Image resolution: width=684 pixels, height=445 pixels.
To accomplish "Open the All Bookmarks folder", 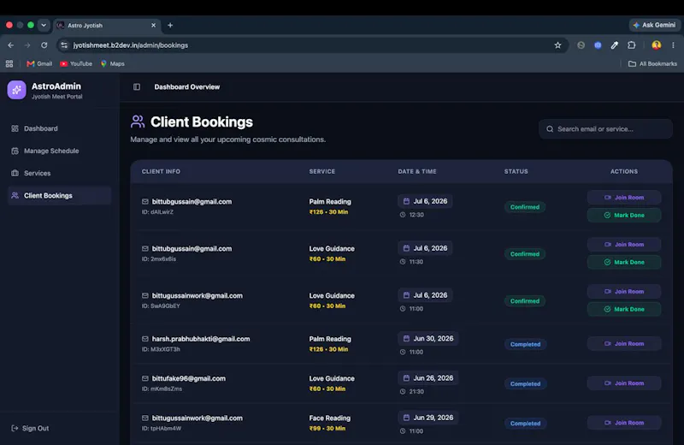I will [652, 64].
